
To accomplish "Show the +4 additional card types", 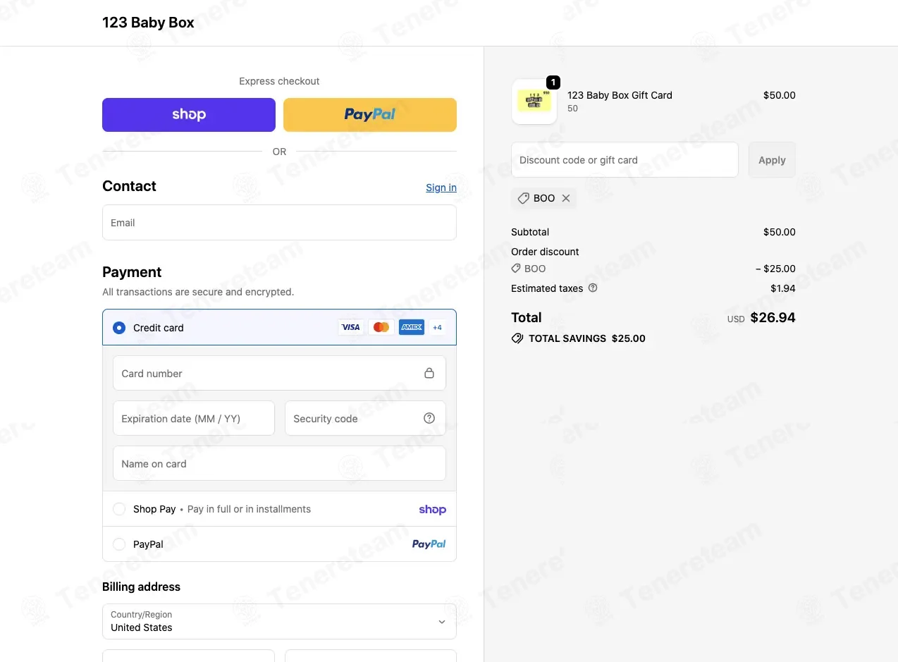I will [437, 327].
